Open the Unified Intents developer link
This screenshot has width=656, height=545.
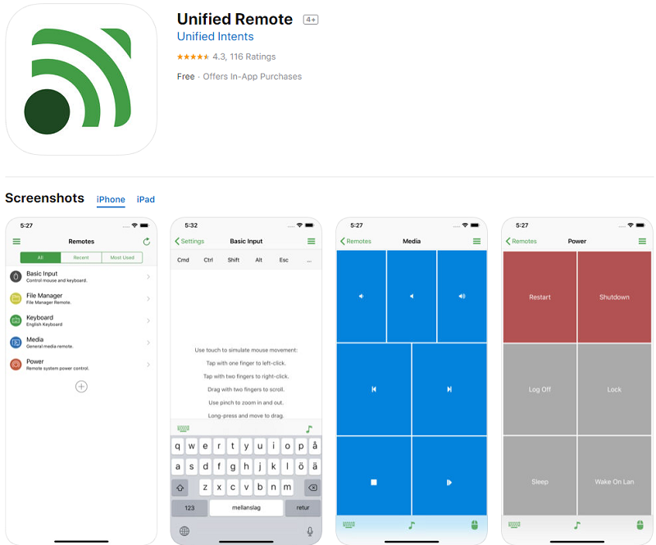coord(215,36)
